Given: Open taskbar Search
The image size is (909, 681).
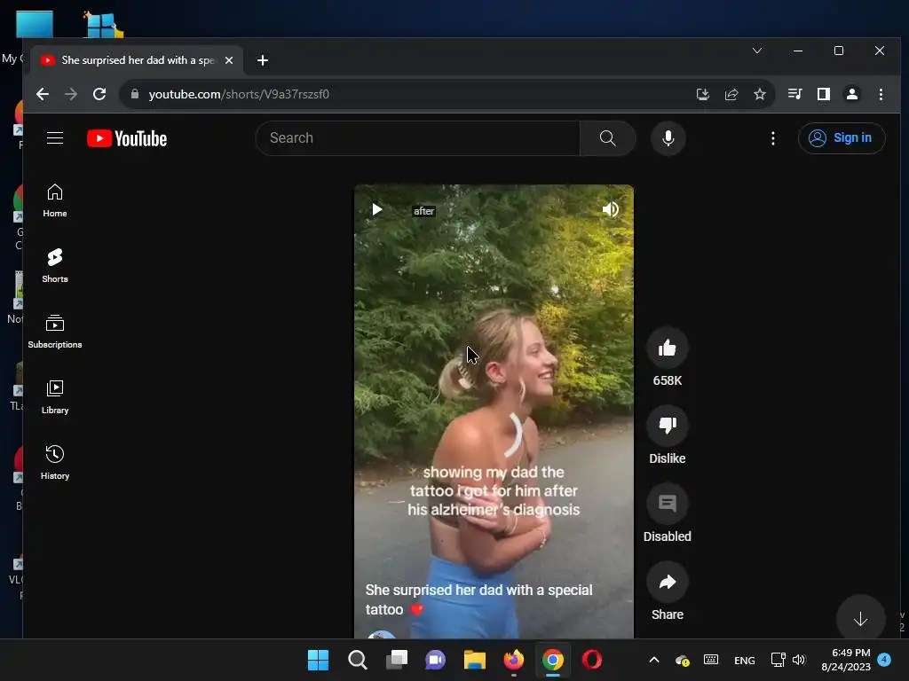Looking at the screenshot, I should click(357, 660).
